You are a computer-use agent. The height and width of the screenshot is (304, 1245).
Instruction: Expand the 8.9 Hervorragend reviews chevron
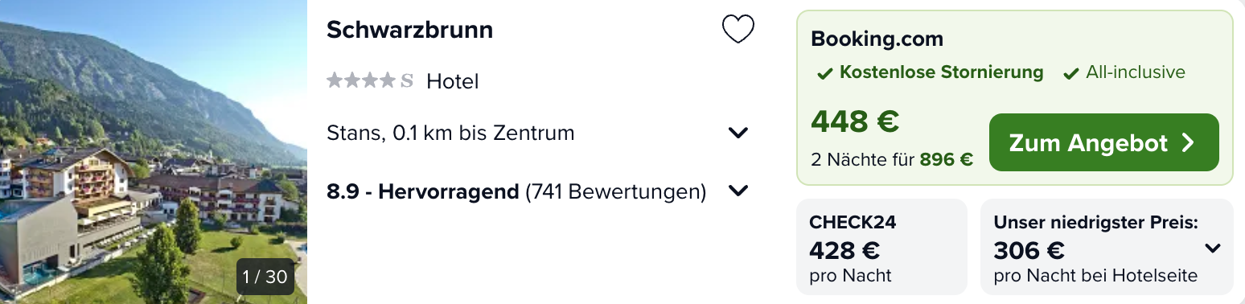pyautogui.click(x=738, y=191)
